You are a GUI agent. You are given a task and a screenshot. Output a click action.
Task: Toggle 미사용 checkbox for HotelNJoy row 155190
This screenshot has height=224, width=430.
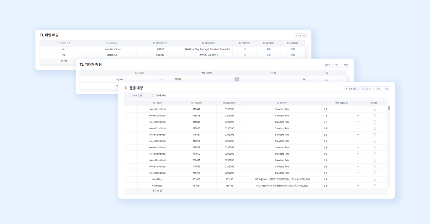(374, 179)
